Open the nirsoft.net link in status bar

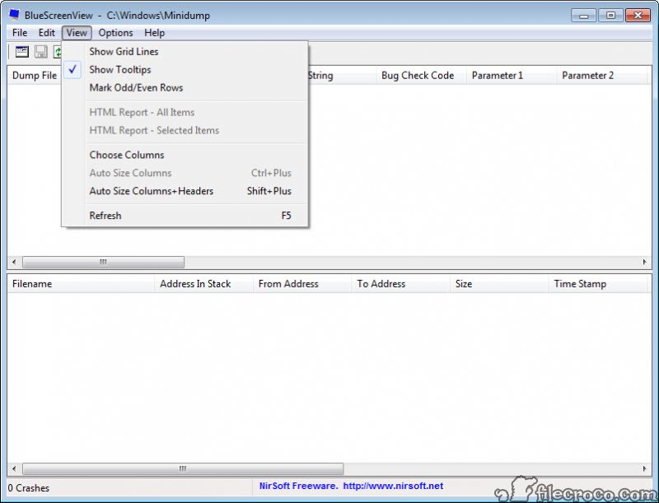pyautogui.click(x=393, y=486)
